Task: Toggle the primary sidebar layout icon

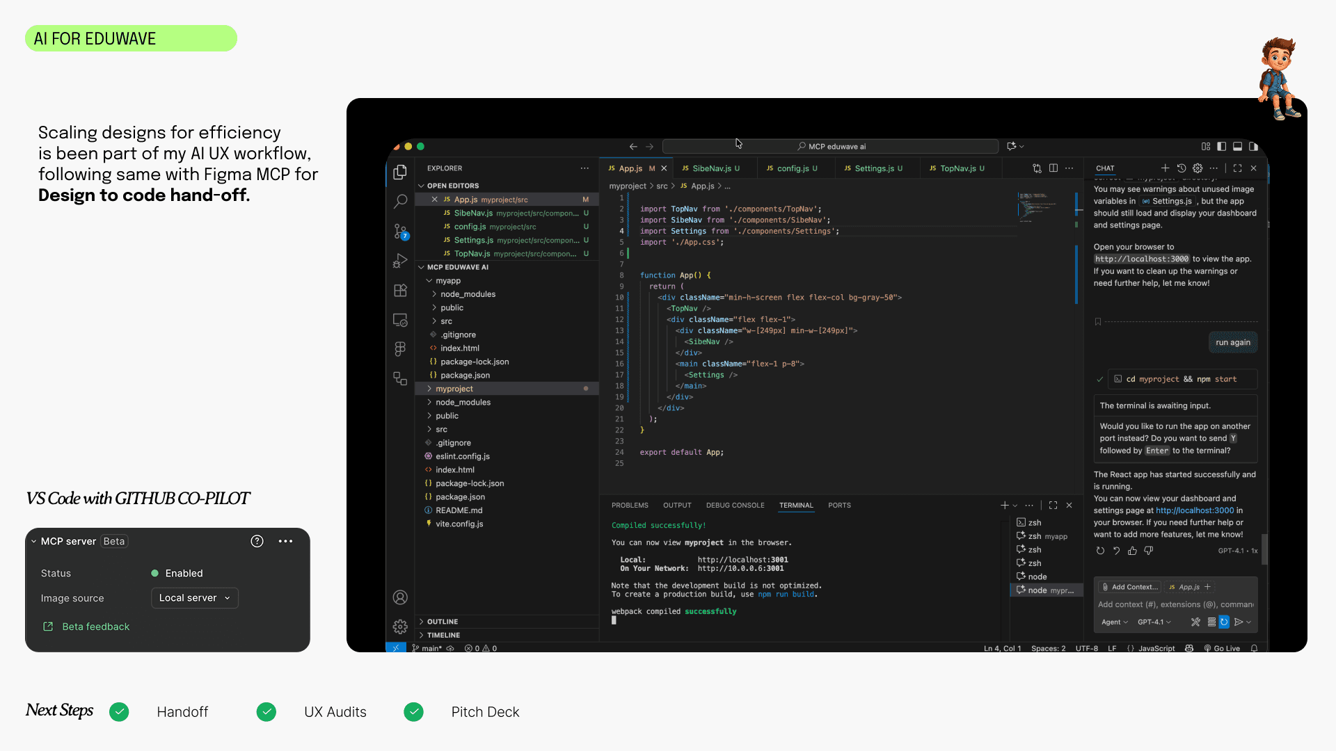Action: [x=1221, y=147]
